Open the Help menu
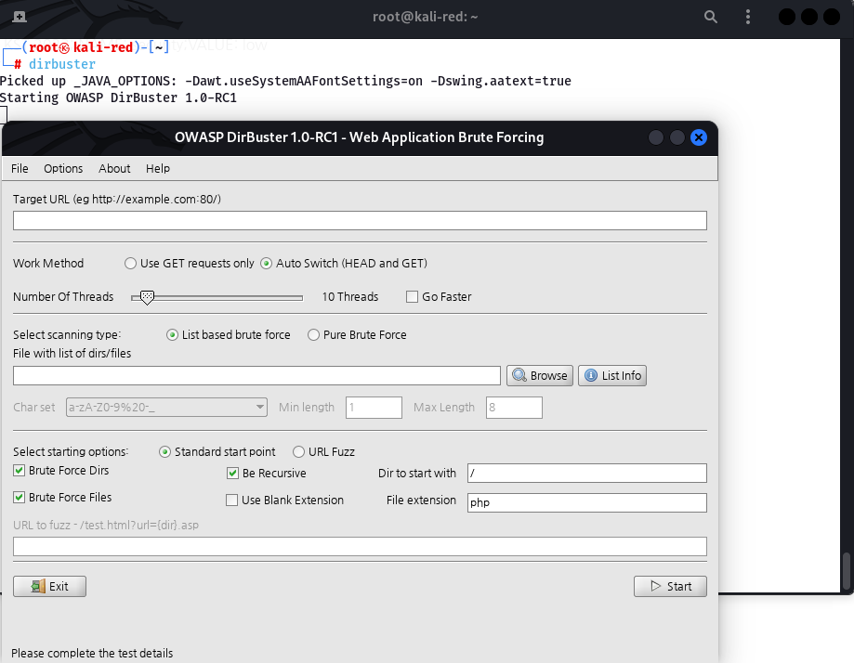 click(158, 169)
